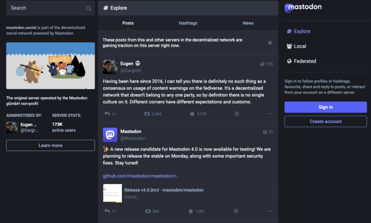Favourite the Mastodon post with 1,081 stars

pyautogui.click(x=191, y=211)
